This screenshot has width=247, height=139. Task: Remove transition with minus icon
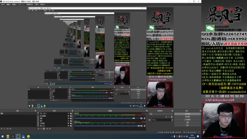(169, 117)
